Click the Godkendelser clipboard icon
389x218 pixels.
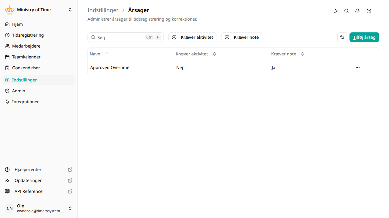coord(7,68)
